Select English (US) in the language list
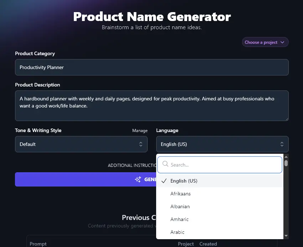The image size is (303, 247). [184, 181]
